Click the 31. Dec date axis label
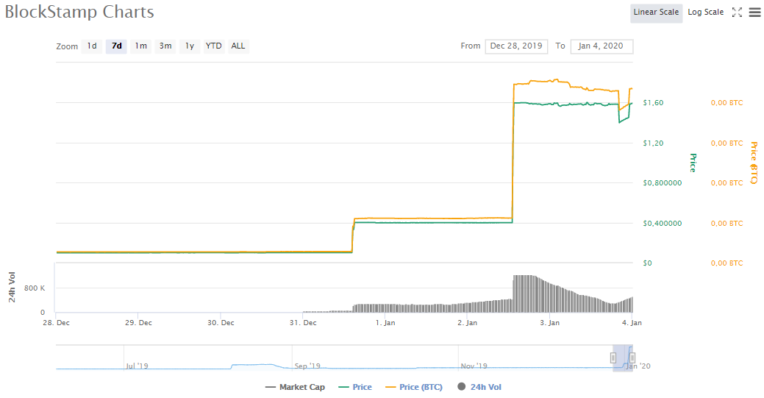Viewport: 764px width, 398px height. point(303,323)
